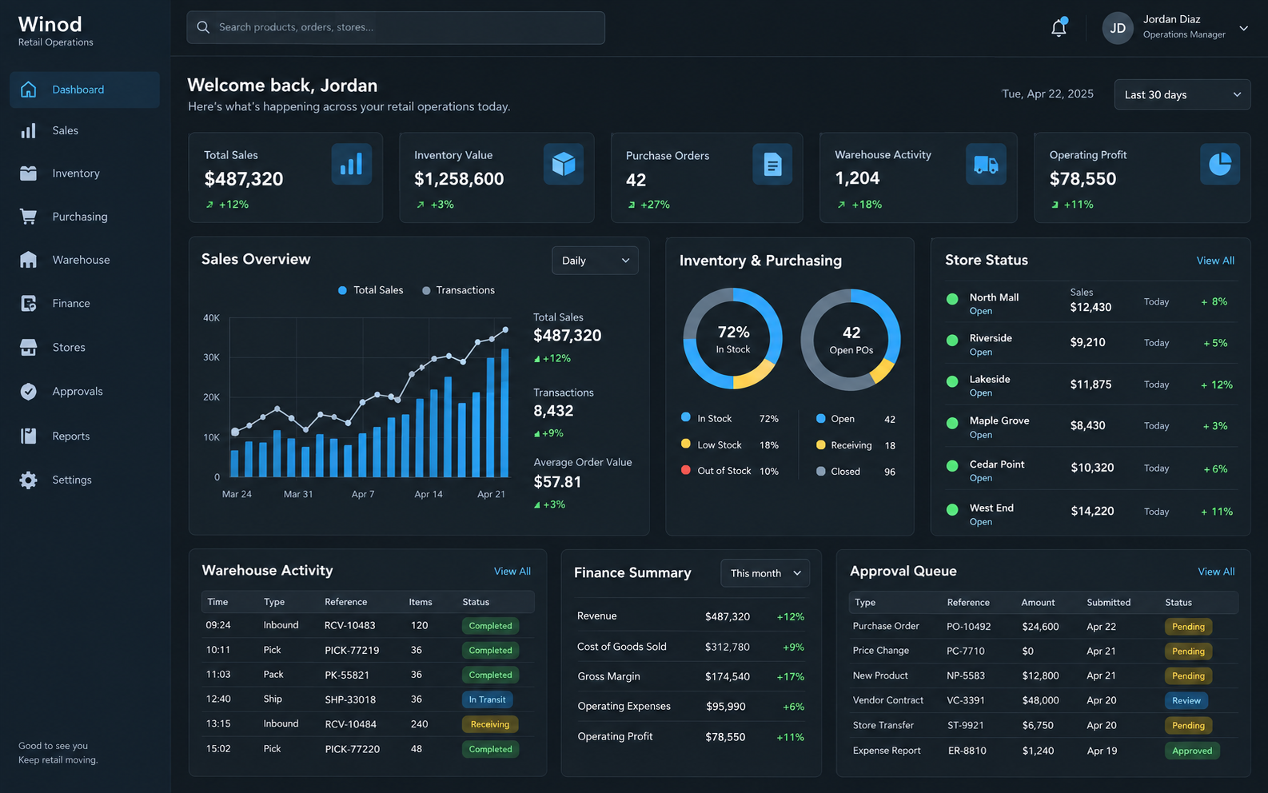
Task: Go to Sales in the sidebar
Action: tap(85, 130)
